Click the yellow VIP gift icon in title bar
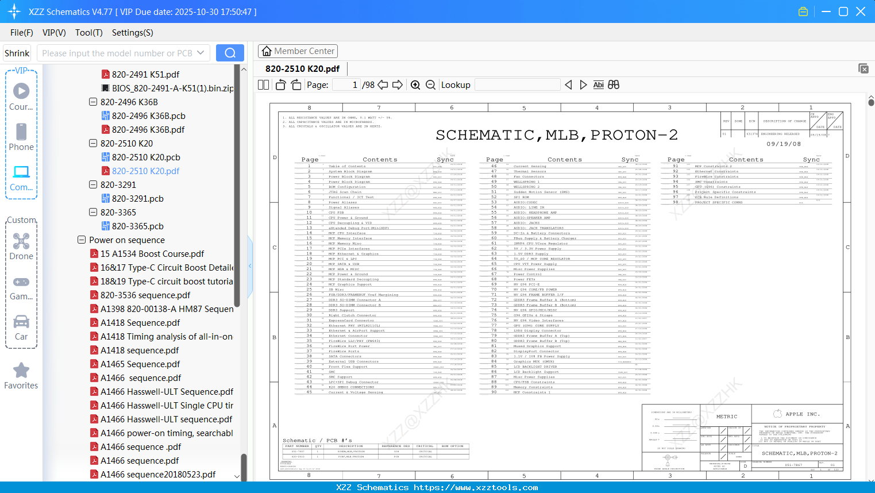This screenshot has width=875, height=493. pos(803,11)
